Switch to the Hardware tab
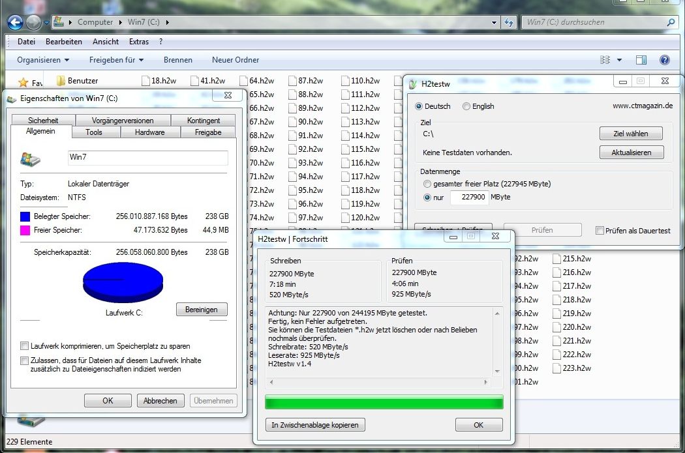Screen dimensions: 685x453 coord(150,132)
